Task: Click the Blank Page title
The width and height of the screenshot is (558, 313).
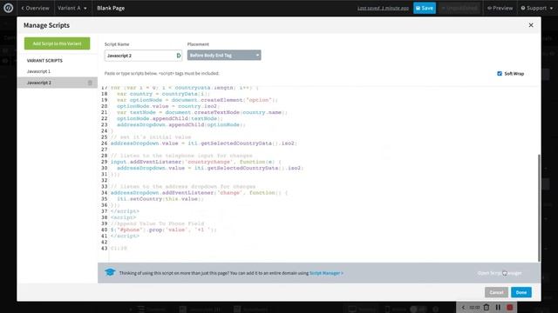Action: [111, 8]
